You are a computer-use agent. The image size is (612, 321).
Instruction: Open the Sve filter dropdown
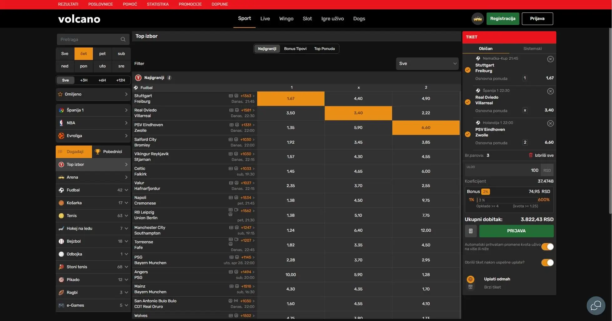pyautogui.click(x=427, y=64)
